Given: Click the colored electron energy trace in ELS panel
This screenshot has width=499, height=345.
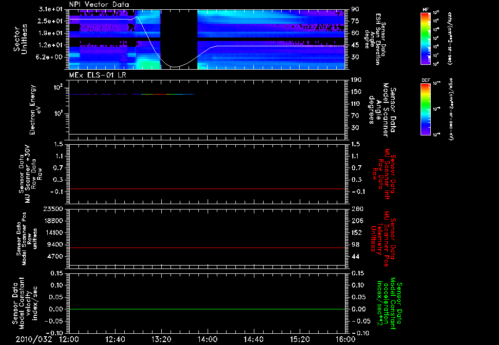Looking at the screenshot, I should pyautogui.click(x=132, y=94).
